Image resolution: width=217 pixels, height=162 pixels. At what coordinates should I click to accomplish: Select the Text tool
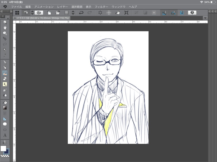[5, 135]
